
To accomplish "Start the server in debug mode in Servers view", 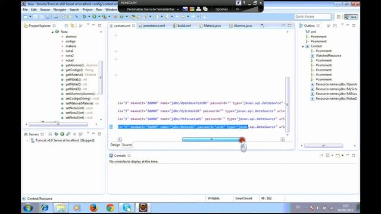I will tap(56, 134).
